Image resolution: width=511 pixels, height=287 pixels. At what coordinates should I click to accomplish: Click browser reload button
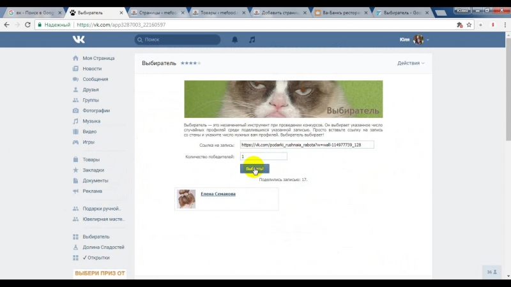[27, 24]
